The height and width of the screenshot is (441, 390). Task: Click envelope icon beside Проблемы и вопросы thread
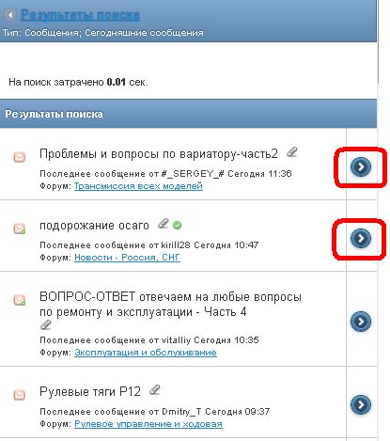[19, 157]
